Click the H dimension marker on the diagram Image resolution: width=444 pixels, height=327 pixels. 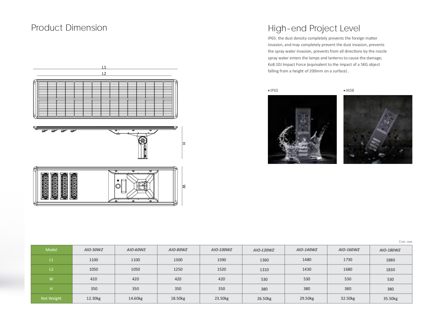point(184,144)
